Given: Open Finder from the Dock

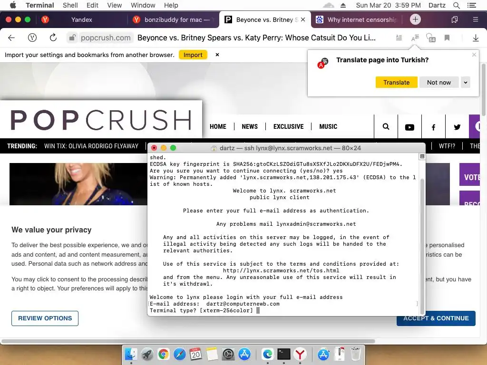Looking at the screenshot, I should [131, 354].
